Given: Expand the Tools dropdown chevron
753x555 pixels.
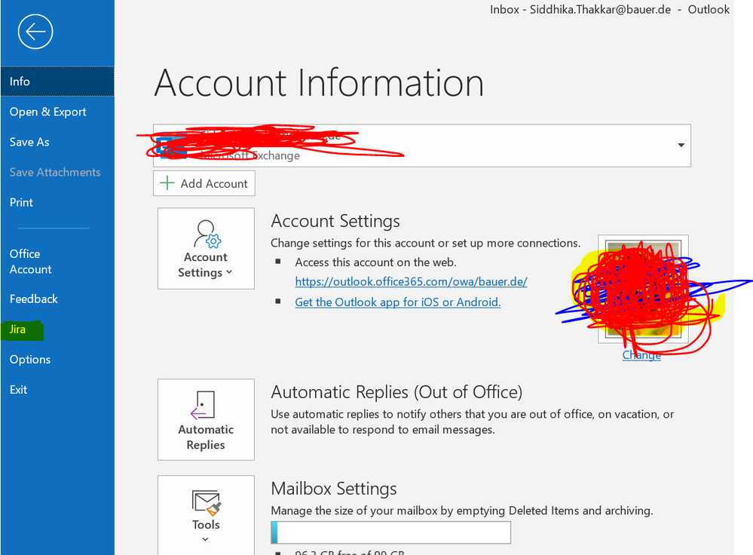Looking at the screenshot, I should [205, 539].
